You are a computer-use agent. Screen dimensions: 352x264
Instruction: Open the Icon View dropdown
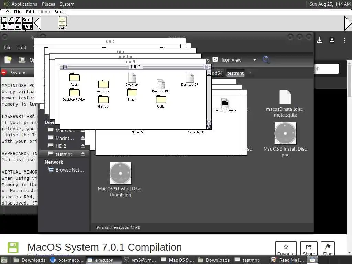tap(239, 60)
